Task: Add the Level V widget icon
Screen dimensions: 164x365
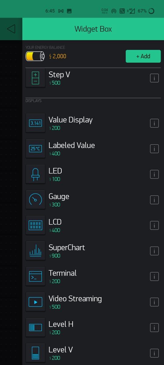Action: coord(36,353)
